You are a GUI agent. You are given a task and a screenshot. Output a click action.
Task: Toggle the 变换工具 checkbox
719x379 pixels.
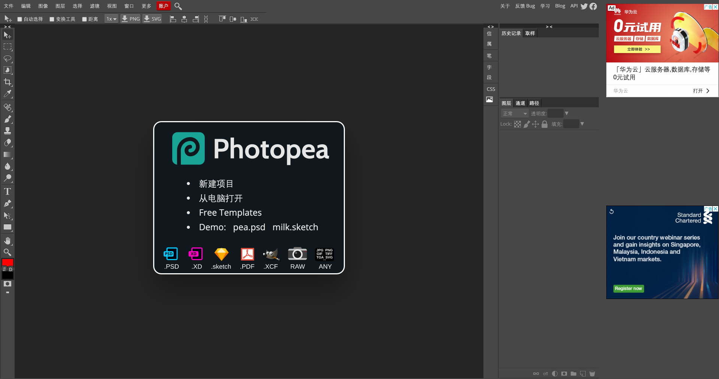[52, 19]
